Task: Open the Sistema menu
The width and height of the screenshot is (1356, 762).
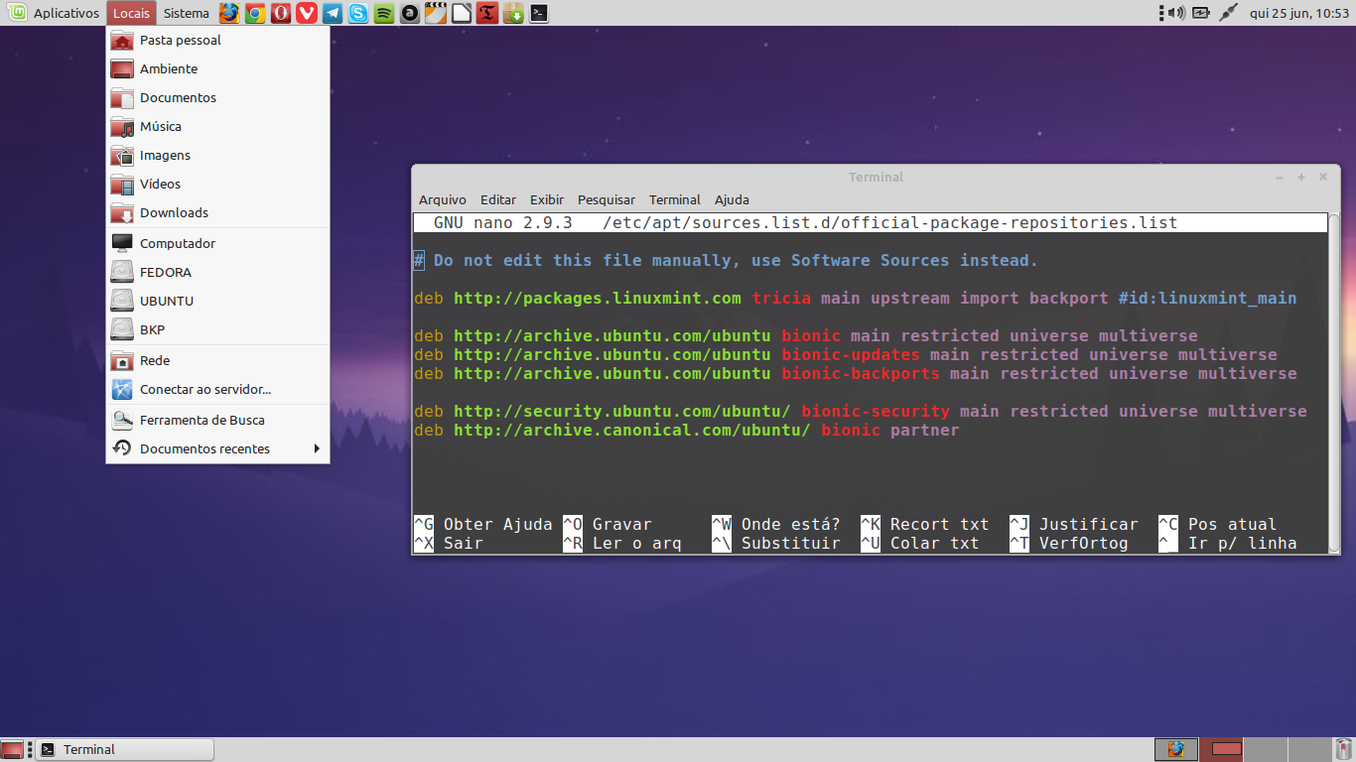Action: (x=187, y=13)
